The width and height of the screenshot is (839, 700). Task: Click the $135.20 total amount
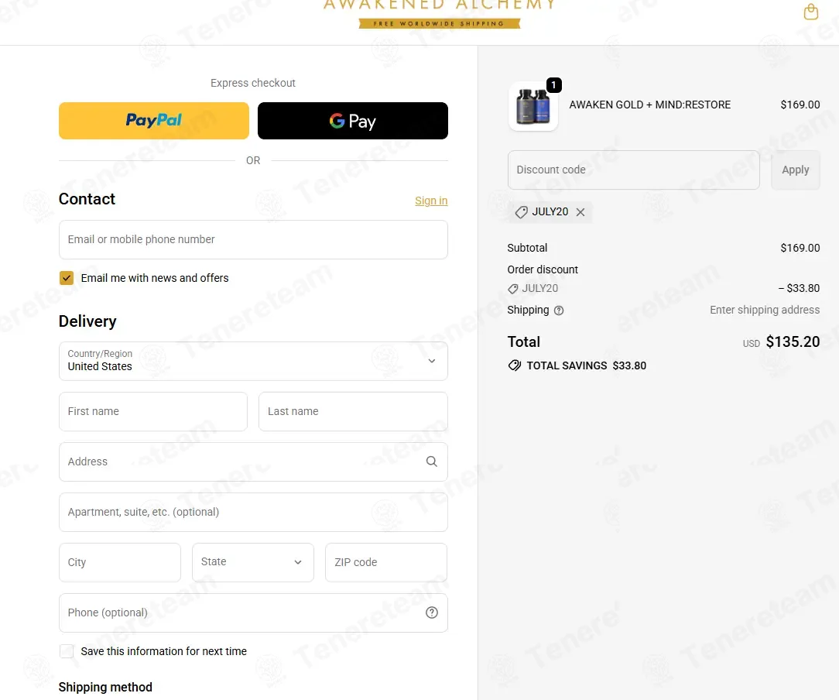click(x=793, y=341)
